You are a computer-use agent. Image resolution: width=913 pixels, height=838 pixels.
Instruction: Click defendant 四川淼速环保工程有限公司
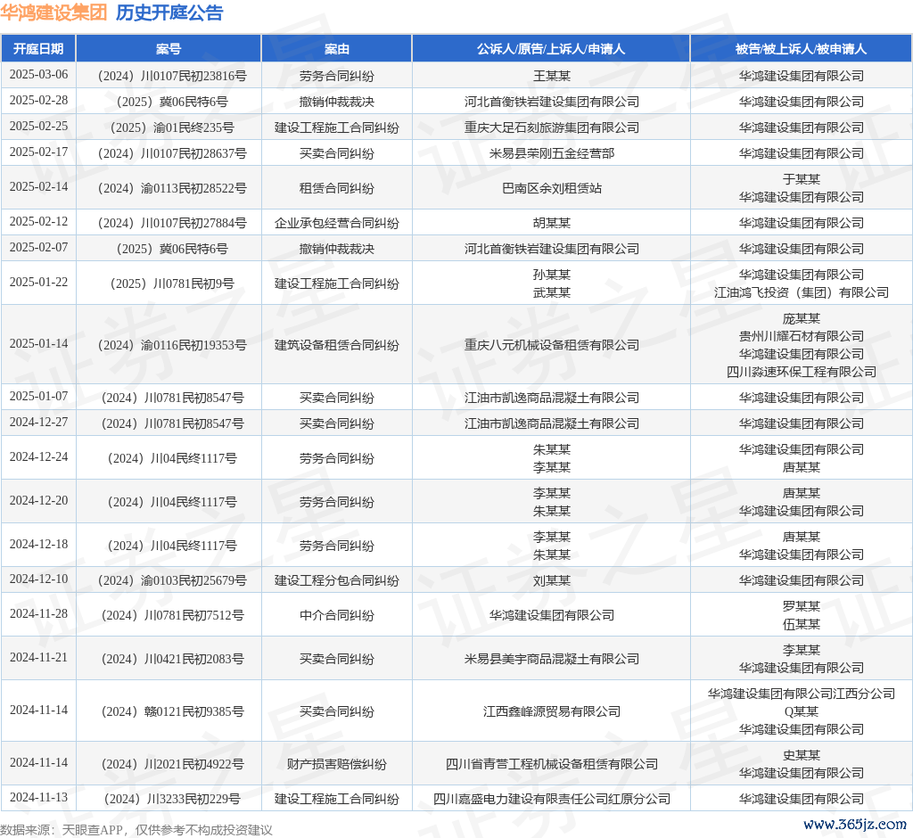coord(802,372)
